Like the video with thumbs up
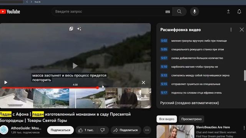The width and height of the screenshot is (246, 138). (86, 130)
